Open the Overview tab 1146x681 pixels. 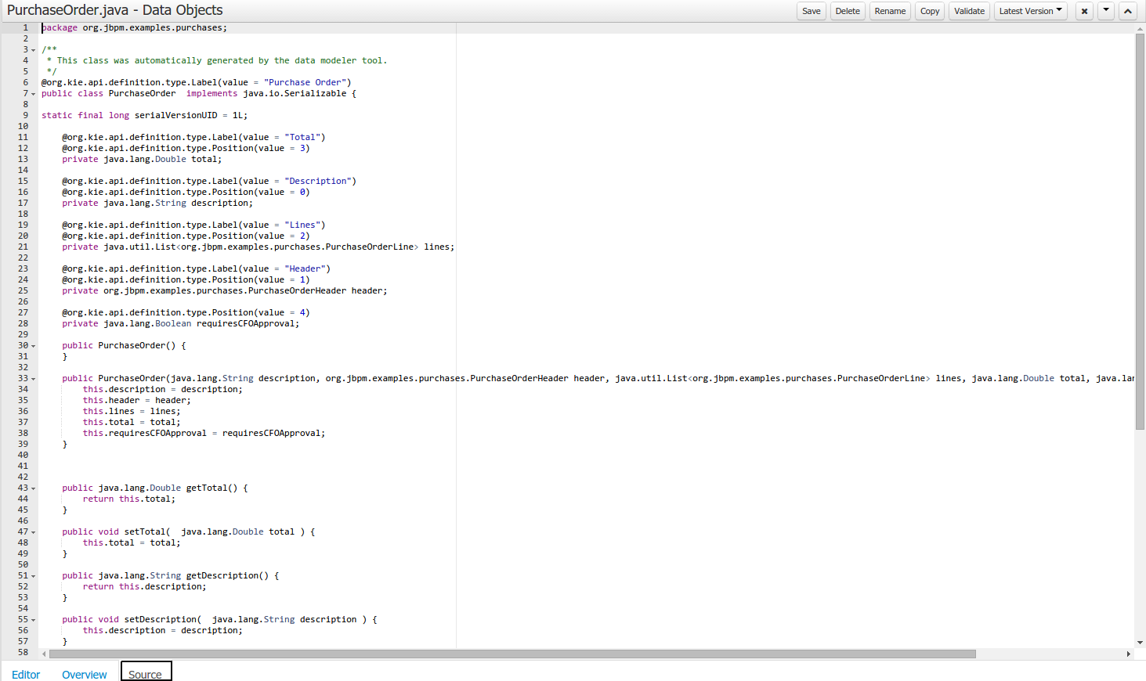pyautogui.click(x=84, y=674)
